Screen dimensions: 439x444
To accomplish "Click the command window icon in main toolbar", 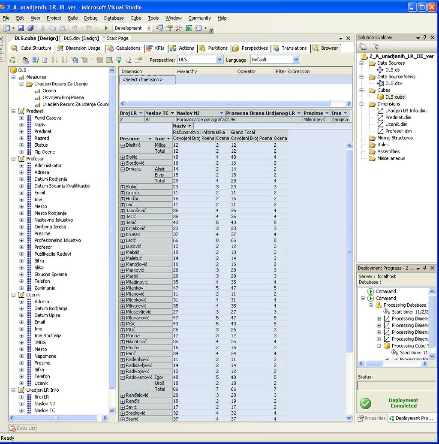I will (x=198, y=28).
